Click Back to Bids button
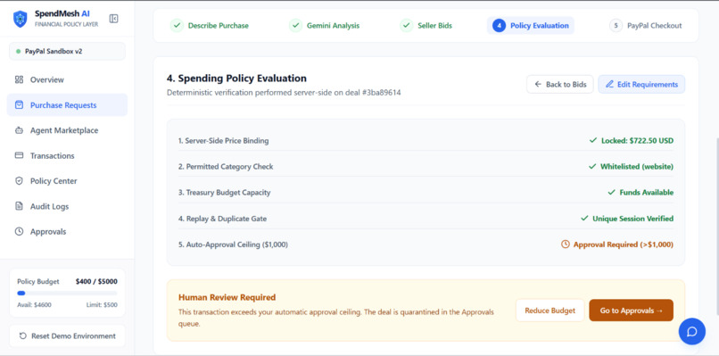719x356 pixels. tap(560, 85)
